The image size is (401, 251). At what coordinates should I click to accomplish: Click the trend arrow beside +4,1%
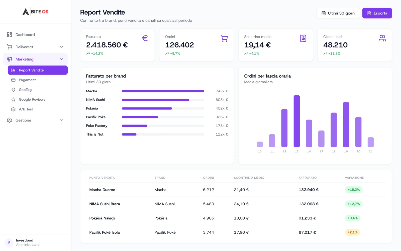coord(246,54)
